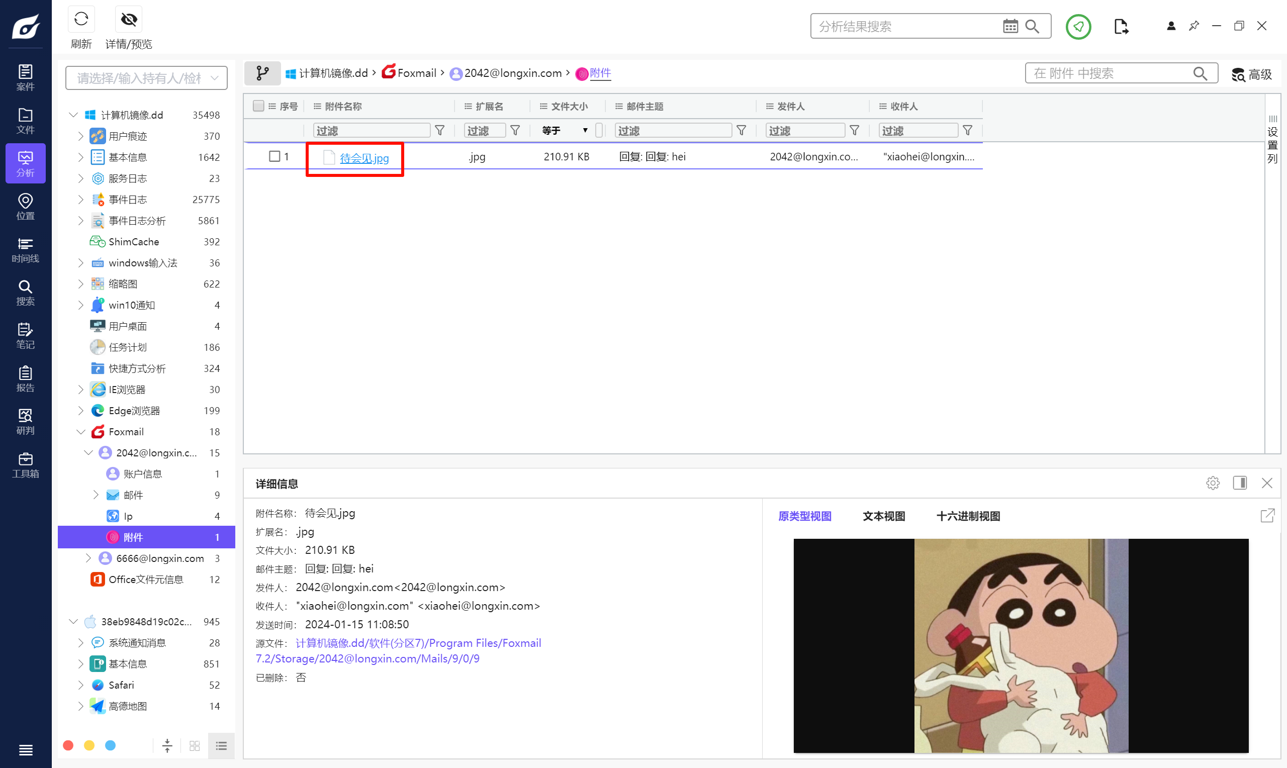Open the 笔记 (Notes) sidebar section
Viewport: 1287px width, 768px height.
25,335
